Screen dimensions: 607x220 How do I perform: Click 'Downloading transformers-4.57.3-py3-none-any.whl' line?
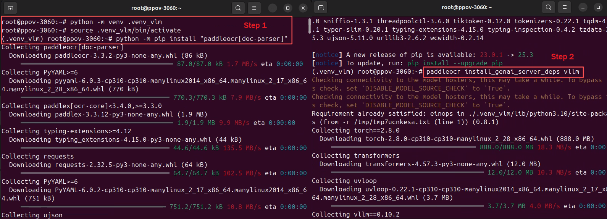click(x=430, y=164)
